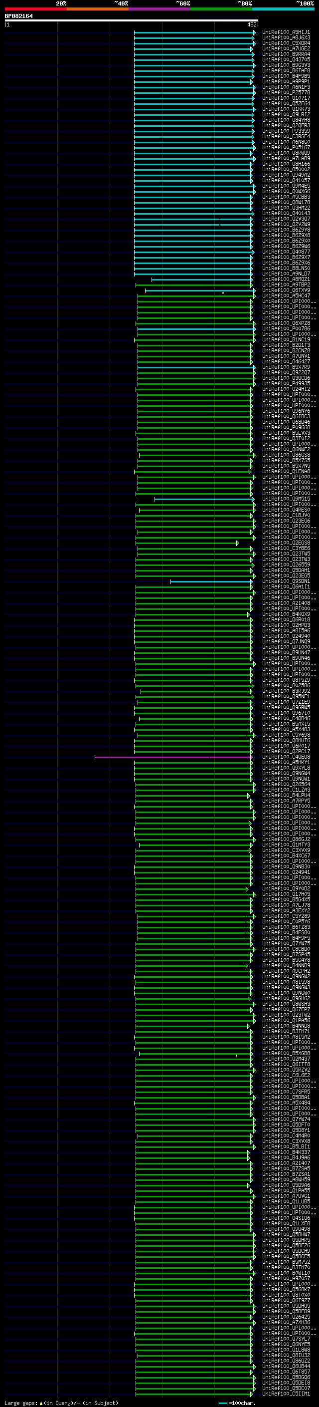Select the UniRef100_A5CBB3 label
Screen dimensions: 319x1407
[x=286, y=197]
